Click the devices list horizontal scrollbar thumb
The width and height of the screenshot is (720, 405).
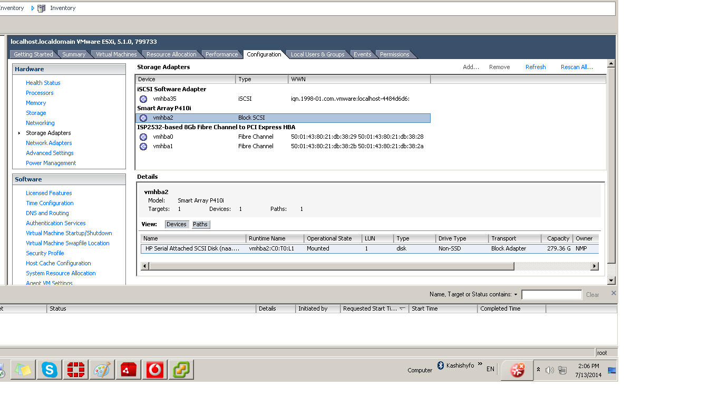332,266
